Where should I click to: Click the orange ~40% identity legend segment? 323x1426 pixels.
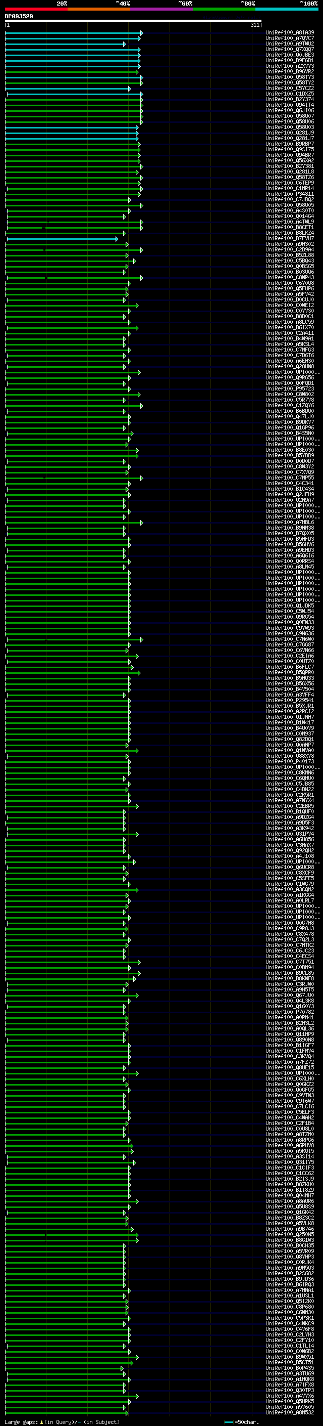click(99, 9)
